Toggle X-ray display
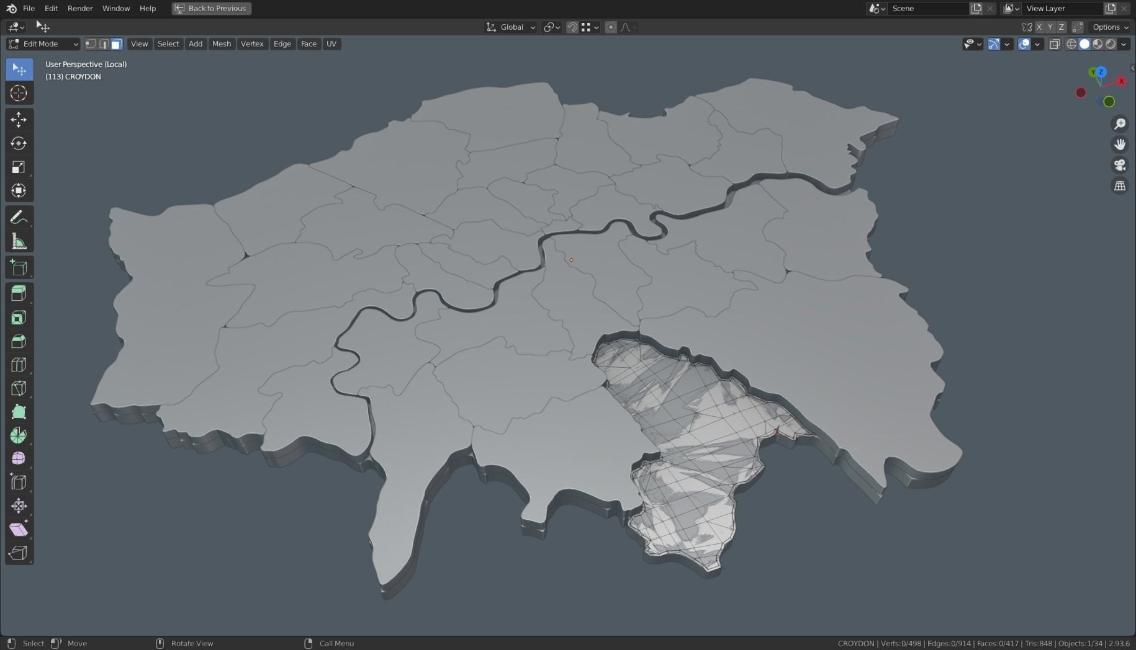The width and height of the screenshot is (1136, 650). [1054, 44]
